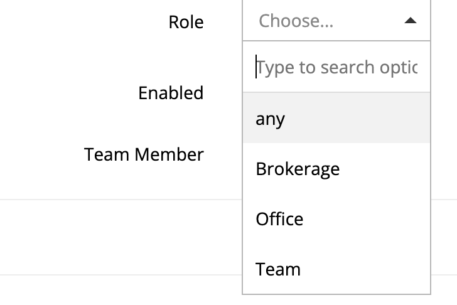The image size is (457, 305).
Task: Click the Team Member field label
Action: [x=144, y=154]
